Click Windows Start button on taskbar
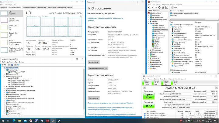 click(x=3, y=121)
